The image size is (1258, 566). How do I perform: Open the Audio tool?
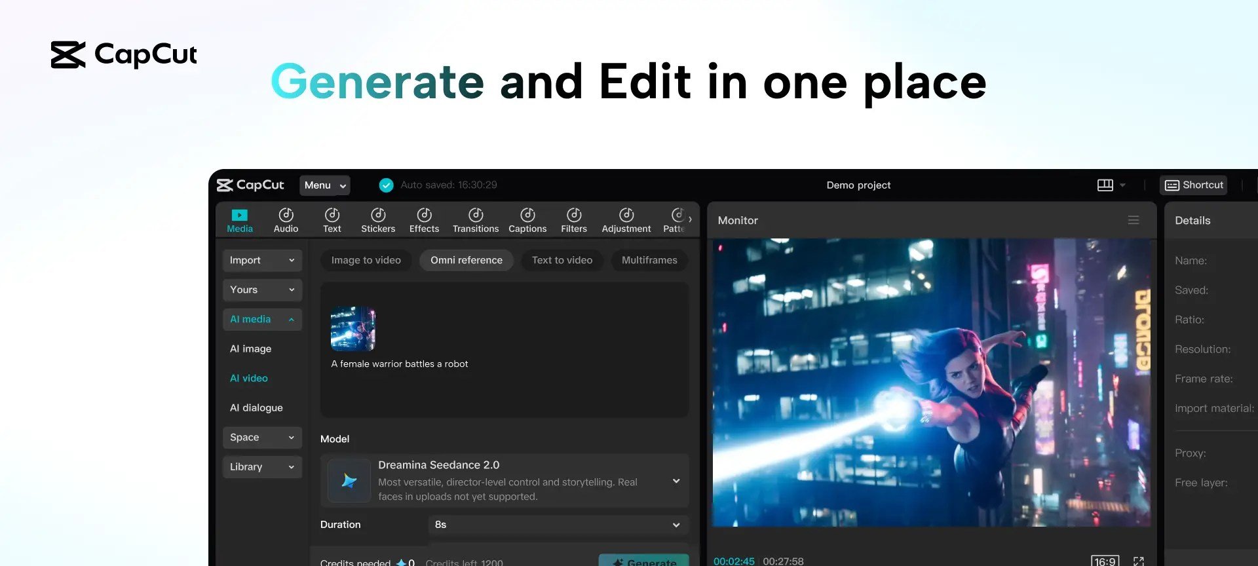(x=286, y=220)
